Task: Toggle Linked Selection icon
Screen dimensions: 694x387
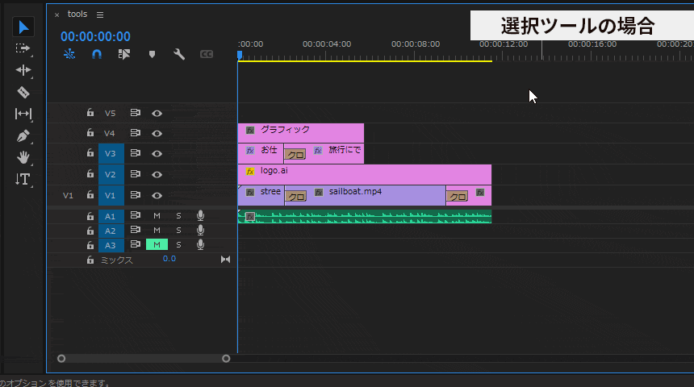Action: [124, 54]
